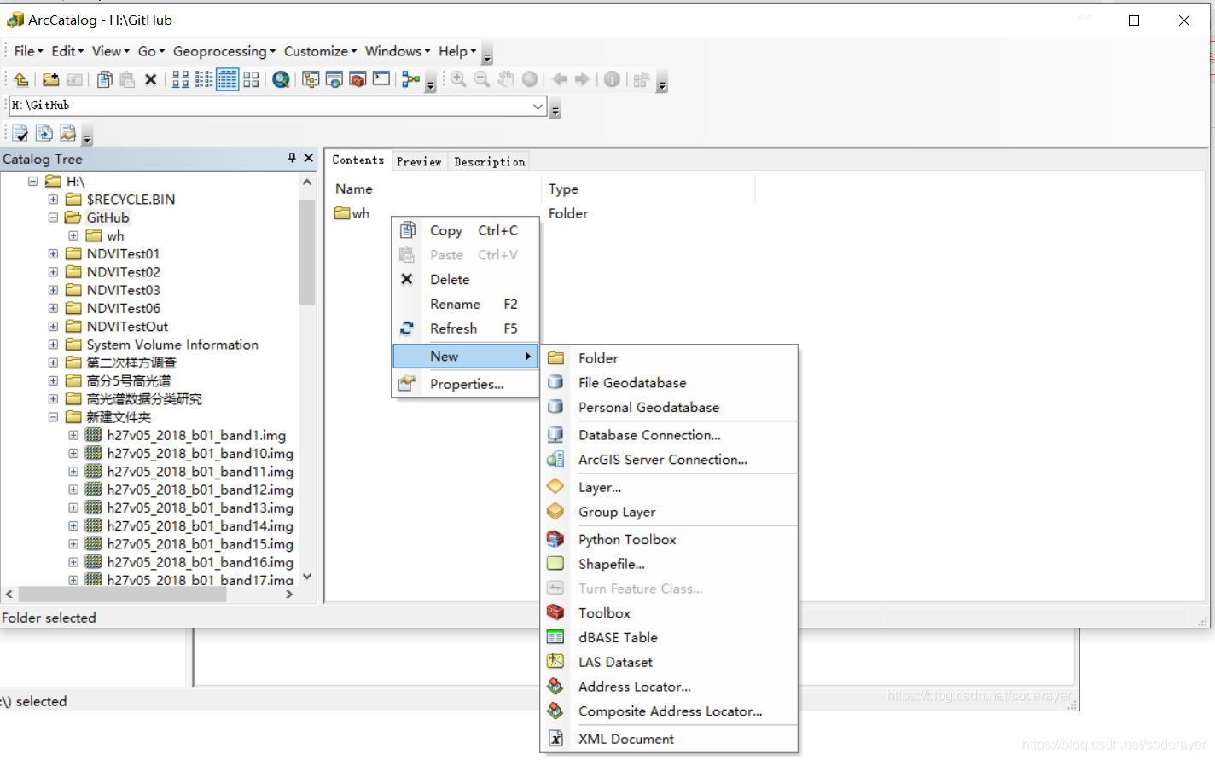Viewport: 1215px width, 760px height.
Task: Click the Connect To Folder icon
Action: point(50,79)
